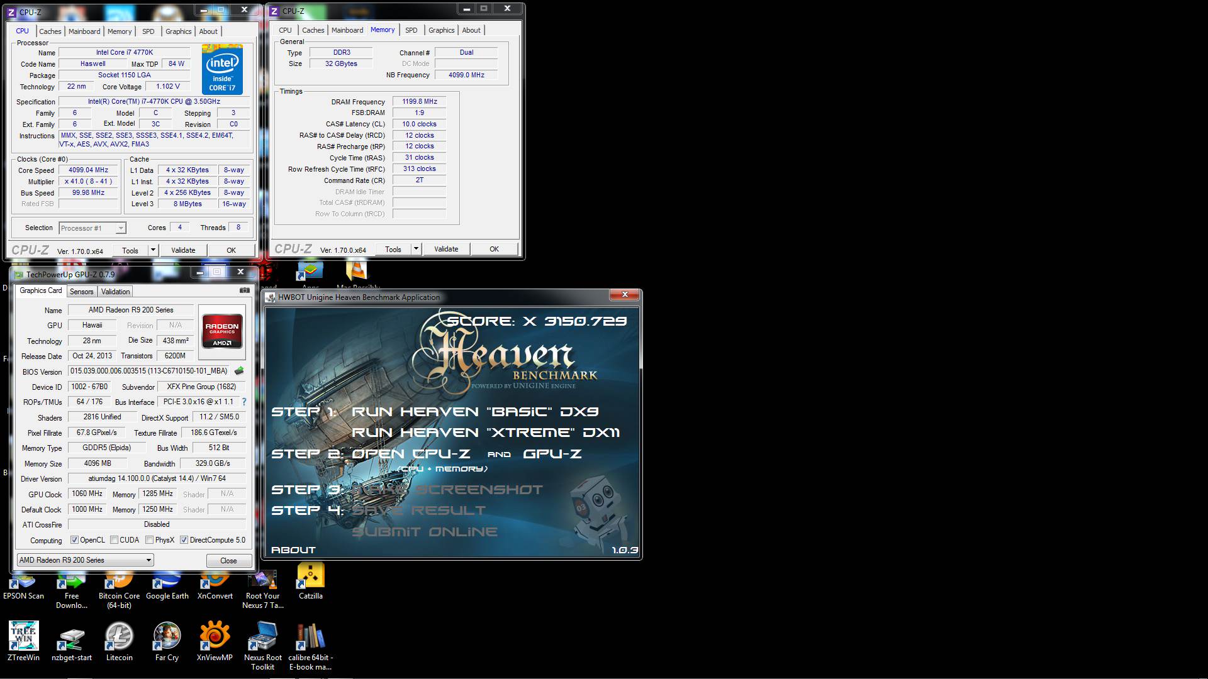Click the BIOS Version field in GPU-Z

click(x=150, y=372)
